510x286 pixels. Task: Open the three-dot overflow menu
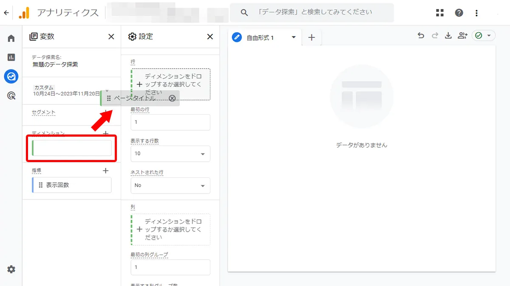click(x=477, y=12)
